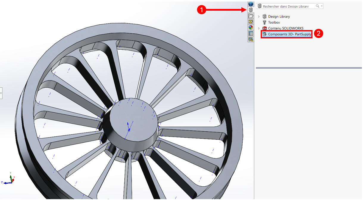Expand the Contenu SOLIDWORKS tree node
This screenshot has height=200, width=364.
coord(259,28)
